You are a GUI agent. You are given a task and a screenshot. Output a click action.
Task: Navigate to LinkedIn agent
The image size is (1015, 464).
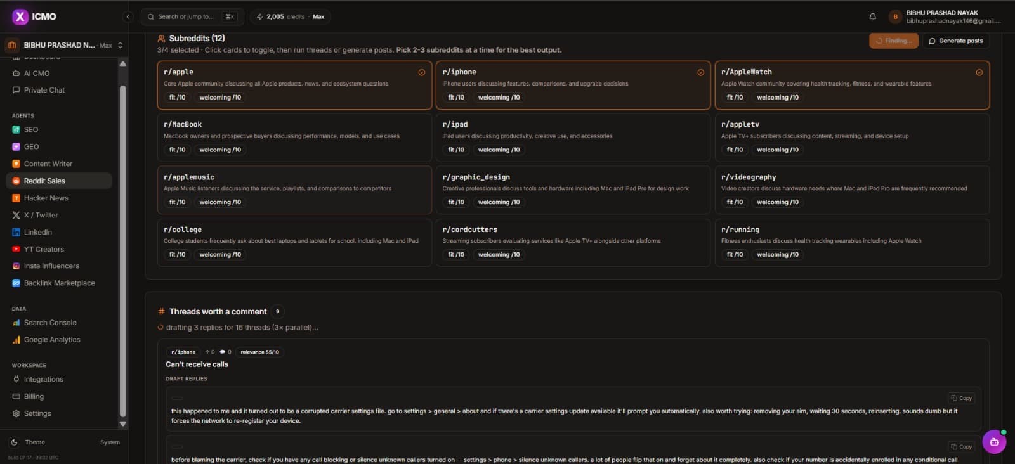58,232
